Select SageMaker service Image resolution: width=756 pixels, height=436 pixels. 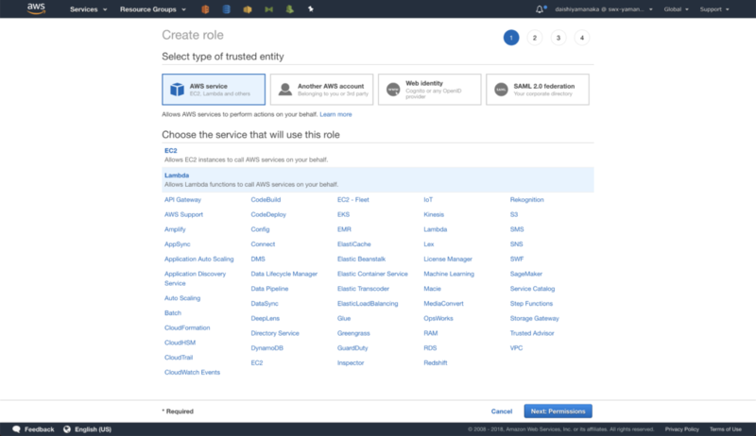[526, 274]
